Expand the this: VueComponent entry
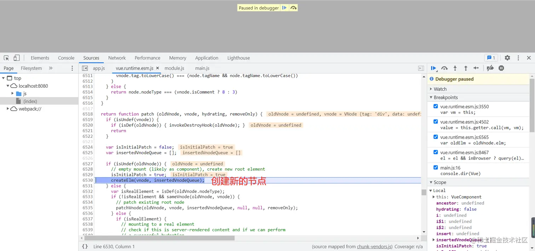This screenshot has width=535, height=251. (x=434, y=197)
